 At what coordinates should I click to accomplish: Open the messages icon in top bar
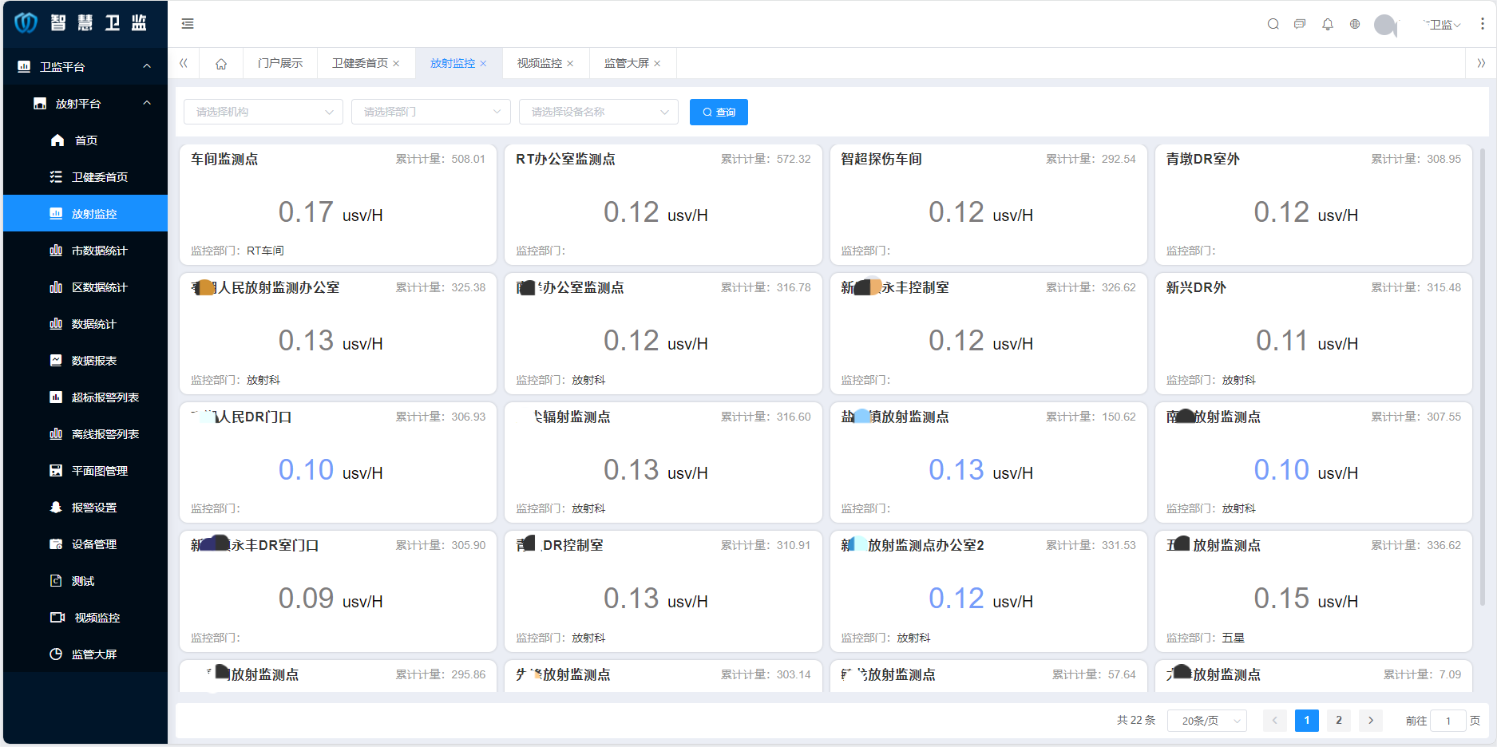[1300, 24]
